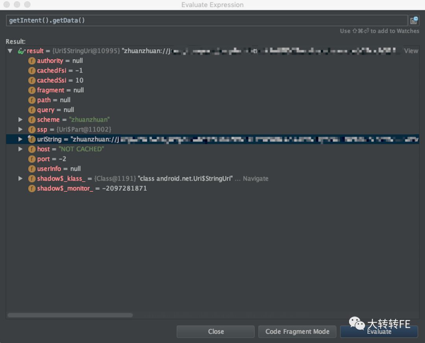
Task: Click the port field icon
Action: [x=32, y=159]
